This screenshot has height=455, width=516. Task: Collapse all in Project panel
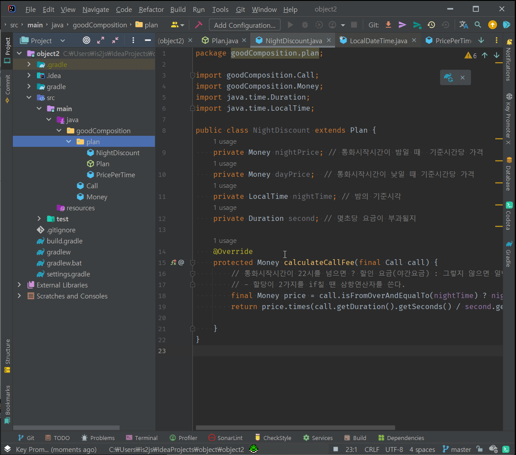[x=115, y=41]
